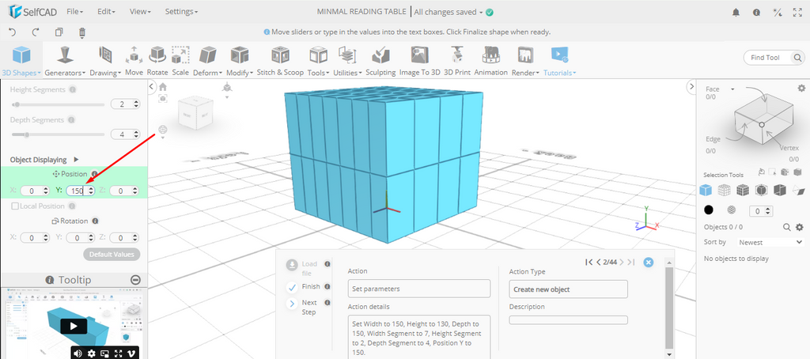This screenshot has height=359, width=810.
Task: Collapse the Tooltip panel
Action: 135,280
